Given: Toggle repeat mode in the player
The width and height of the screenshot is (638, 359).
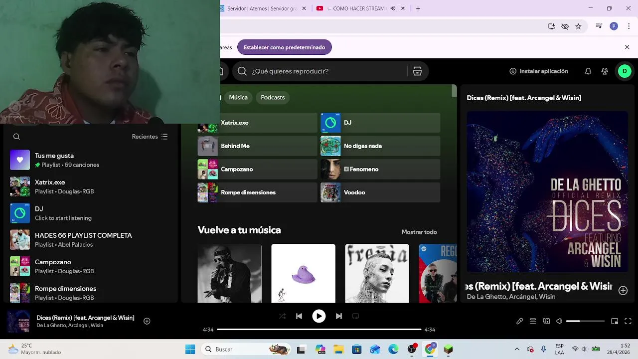Looking at the screenshot, I should click(x=355, y=316).
